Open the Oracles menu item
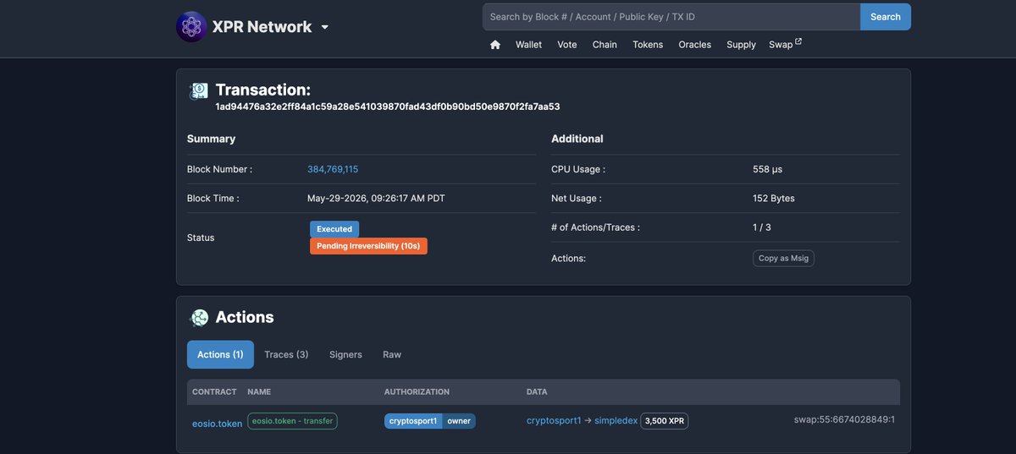Viewport: 1016px width, 454px height. [x=695, y=45]
